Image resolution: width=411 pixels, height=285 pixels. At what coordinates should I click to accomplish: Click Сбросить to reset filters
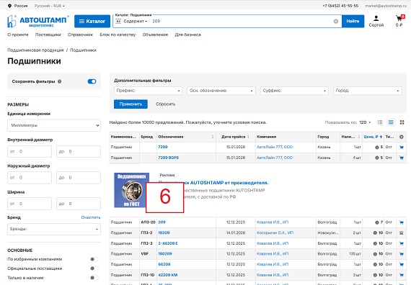165,104
